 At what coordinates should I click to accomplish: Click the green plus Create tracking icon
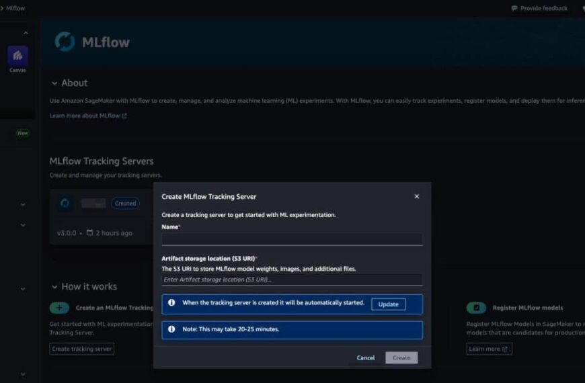point(59,308)
